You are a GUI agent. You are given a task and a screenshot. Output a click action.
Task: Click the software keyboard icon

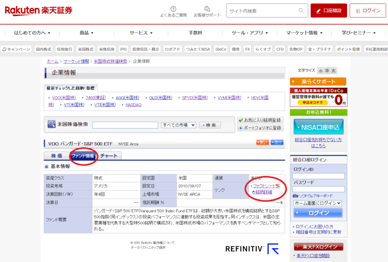tap(295, 196)
